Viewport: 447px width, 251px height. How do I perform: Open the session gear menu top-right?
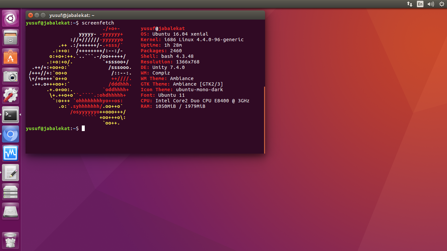[441, 4]
